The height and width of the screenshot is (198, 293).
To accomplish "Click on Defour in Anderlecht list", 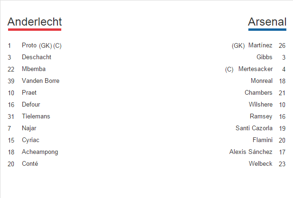I will (31, 105).
